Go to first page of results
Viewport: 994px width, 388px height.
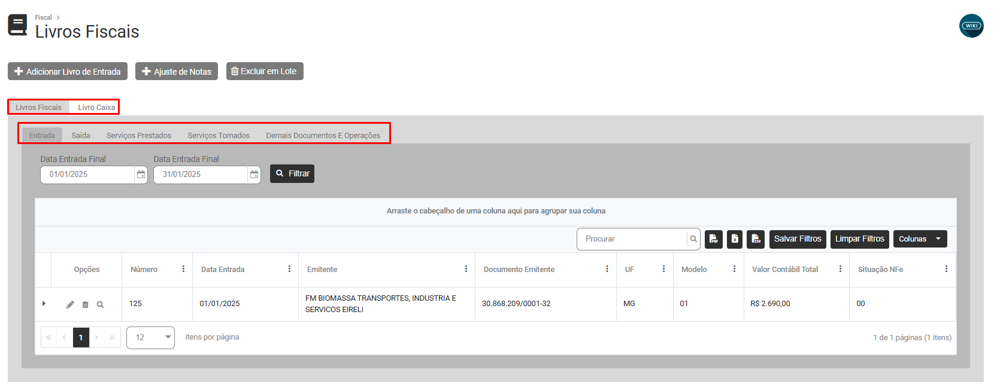[x=49, y=337]
